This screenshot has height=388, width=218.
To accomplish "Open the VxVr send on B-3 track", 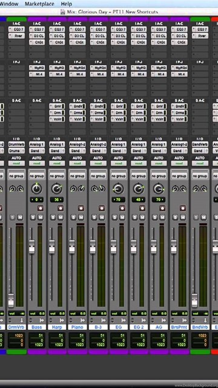I will 98,119.
